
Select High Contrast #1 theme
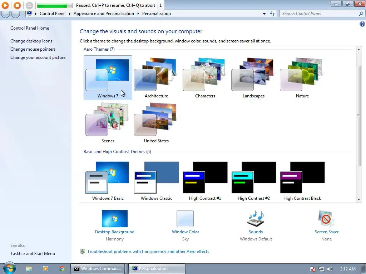(205, 181)
